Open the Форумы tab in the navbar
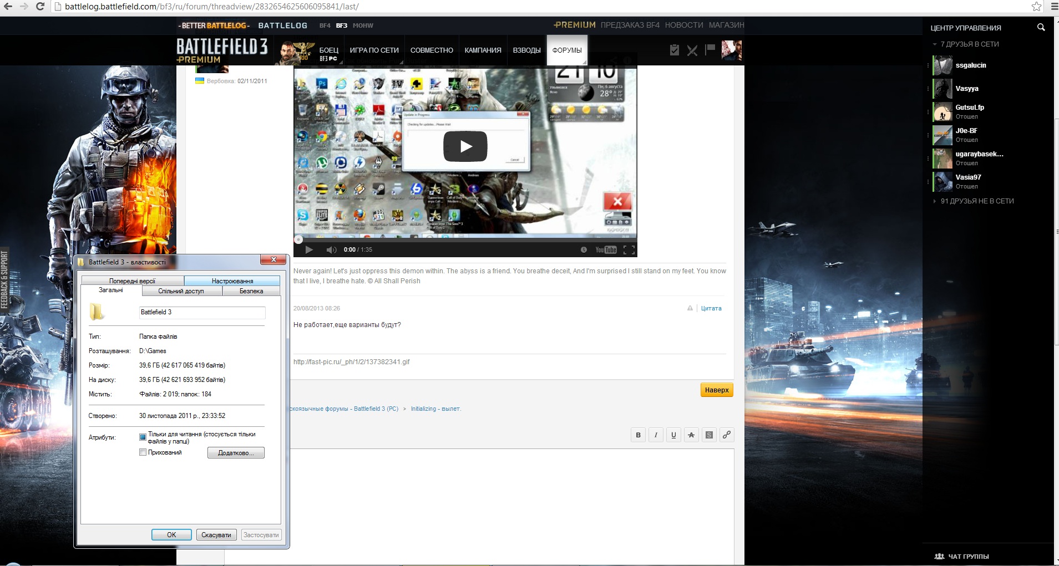 [567, 50]
